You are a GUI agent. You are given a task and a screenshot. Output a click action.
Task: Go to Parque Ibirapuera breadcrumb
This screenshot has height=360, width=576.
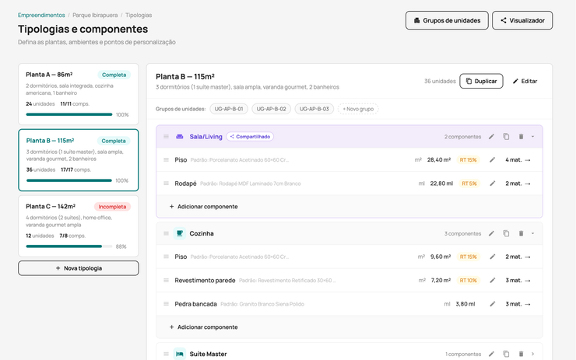95,15
